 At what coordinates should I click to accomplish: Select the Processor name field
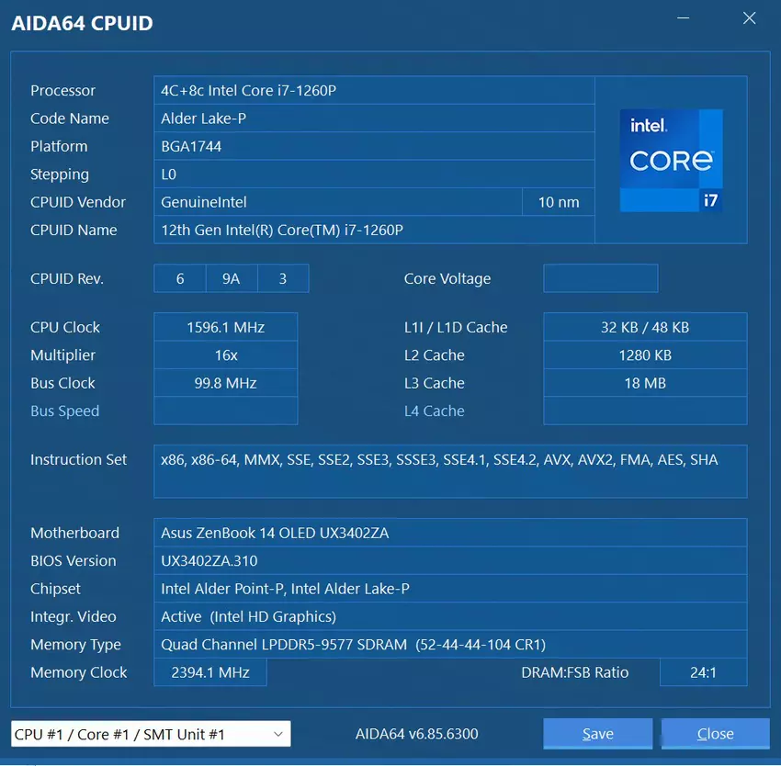click(373, 90)
